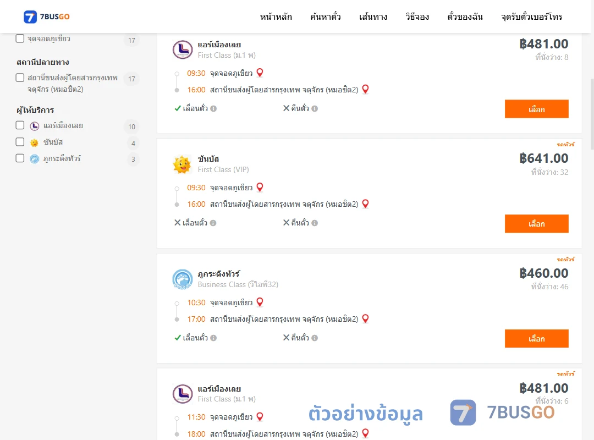The image size is (594, 440).
Task: Click the ที่นั่งว่าง: 32 seat count
Action: 549,173
